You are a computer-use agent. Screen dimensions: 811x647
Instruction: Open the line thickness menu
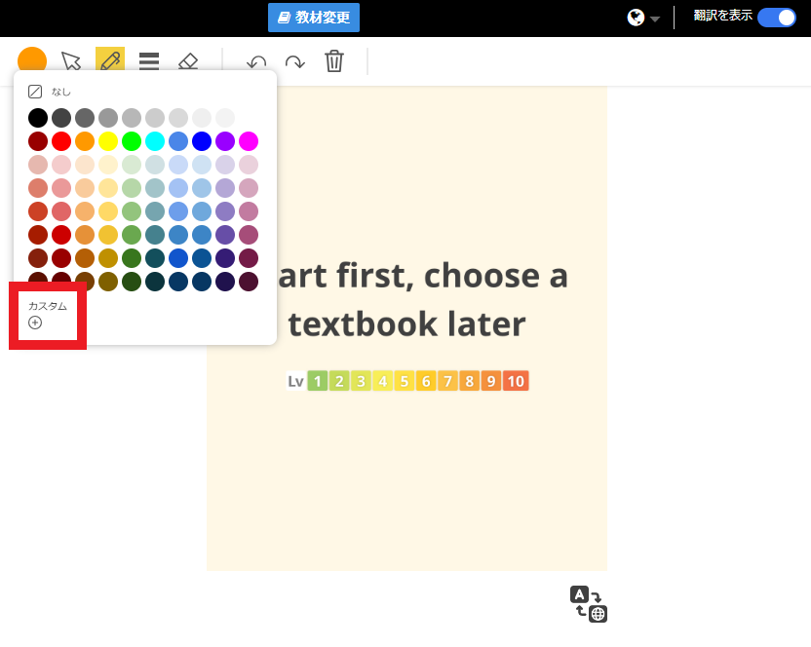tap(149, 61)
